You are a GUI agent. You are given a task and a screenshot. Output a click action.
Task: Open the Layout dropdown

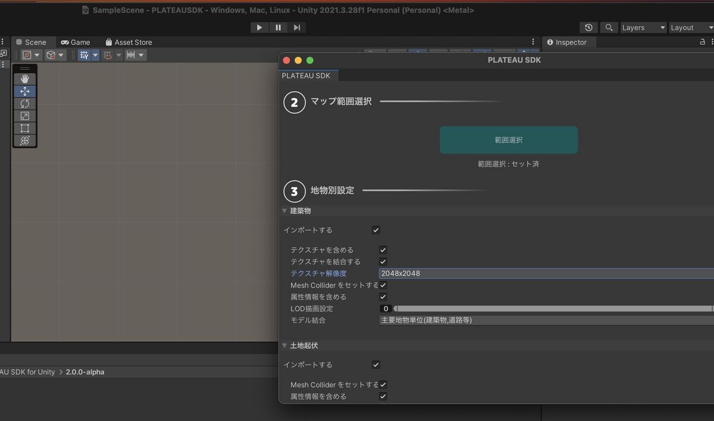[691, 27]
